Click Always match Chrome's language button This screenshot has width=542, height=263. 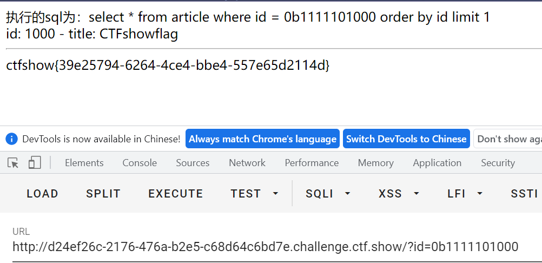(263, 139)
